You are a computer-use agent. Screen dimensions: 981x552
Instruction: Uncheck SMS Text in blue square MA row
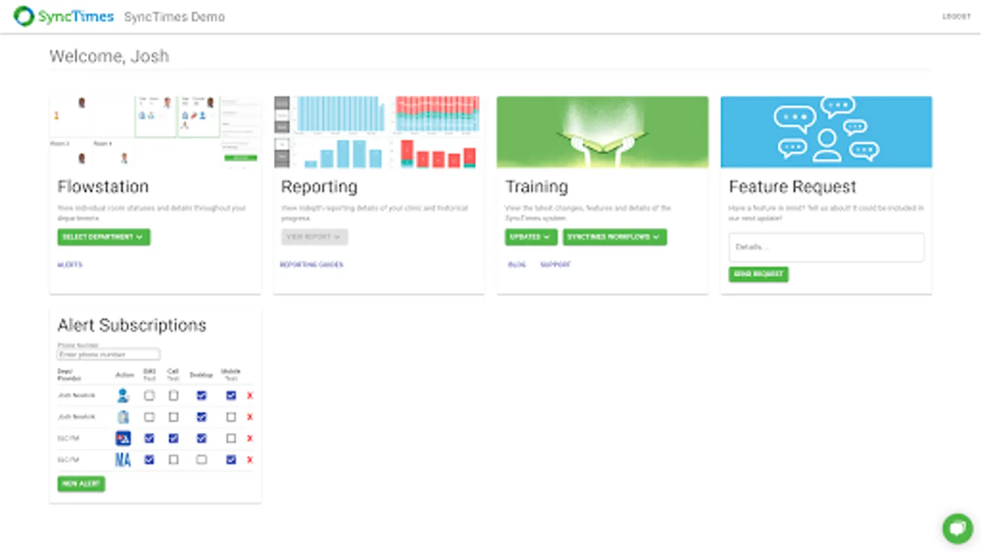pyautogui.click(x=149, y=439)
